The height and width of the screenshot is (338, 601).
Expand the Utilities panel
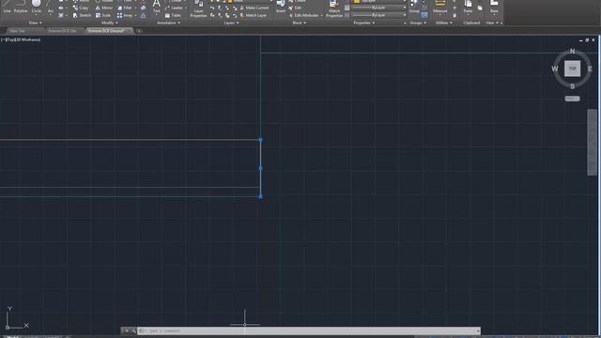click(x=444, y=23)
